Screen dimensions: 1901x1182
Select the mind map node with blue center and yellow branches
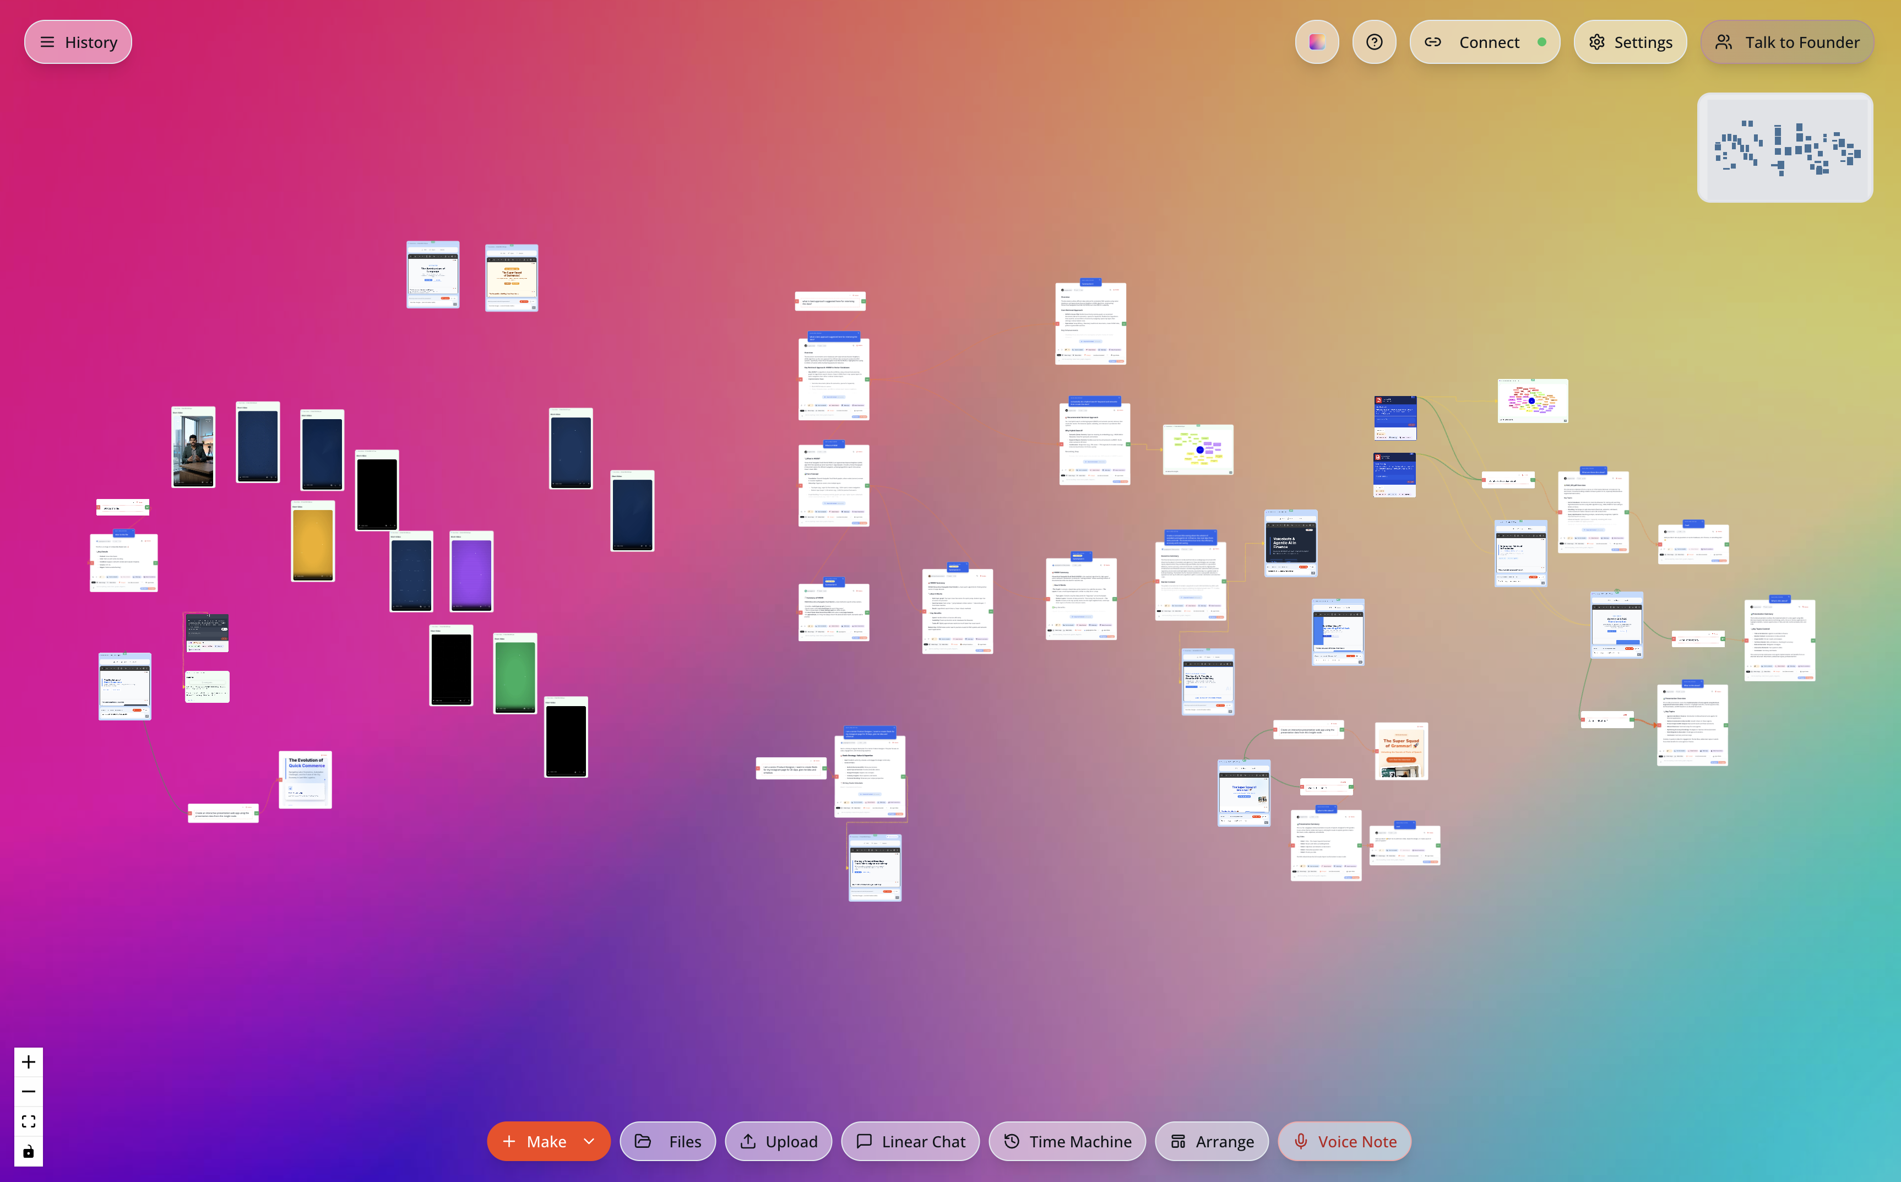click(x=1198, y=449)
